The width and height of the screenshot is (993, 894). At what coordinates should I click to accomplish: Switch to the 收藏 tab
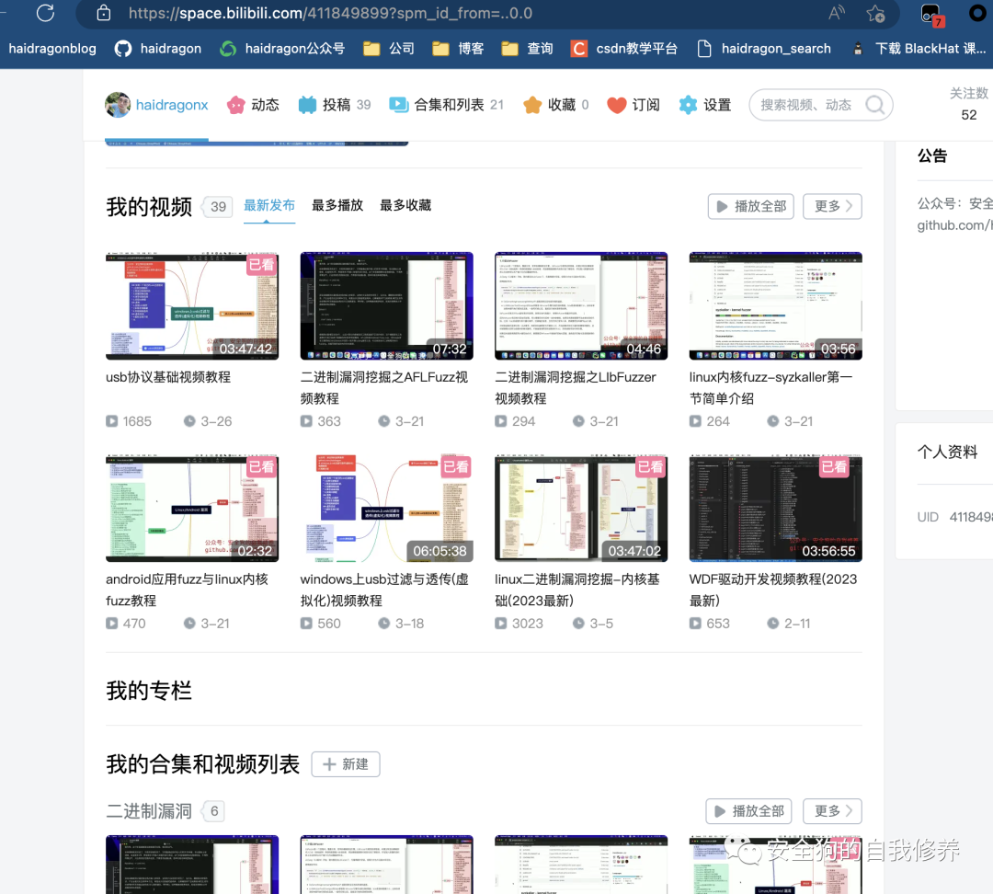(x=556, y=105)
